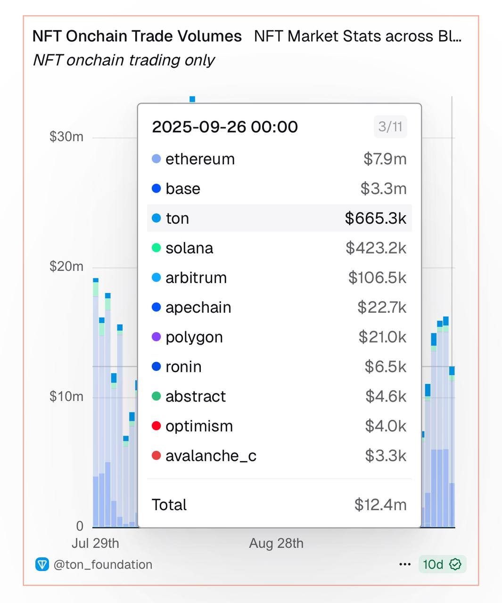Open NFT Market Stats dashboard link
This screenshot has height=603, width=502.
pyautogui.click(x=357, y=36)
